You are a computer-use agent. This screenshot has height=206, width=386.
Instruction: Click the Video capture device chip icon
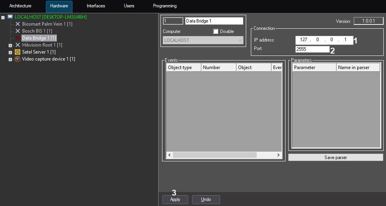coord(18,59)
